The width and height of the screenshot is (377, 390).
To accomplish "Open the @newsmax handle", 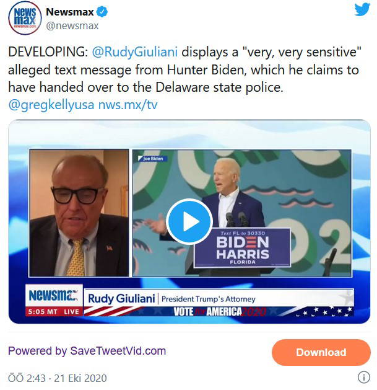I will pos(72,26).
